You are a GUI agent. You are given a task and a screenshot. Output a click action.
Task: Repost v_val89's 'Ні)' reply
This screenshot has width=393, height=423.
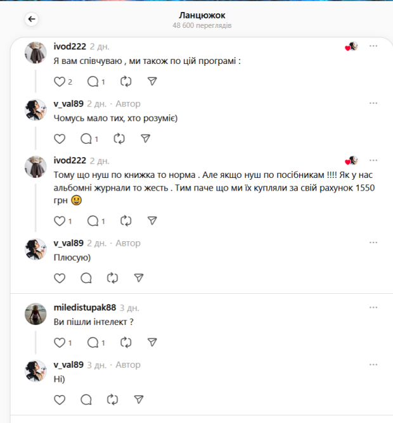point(113,400)
